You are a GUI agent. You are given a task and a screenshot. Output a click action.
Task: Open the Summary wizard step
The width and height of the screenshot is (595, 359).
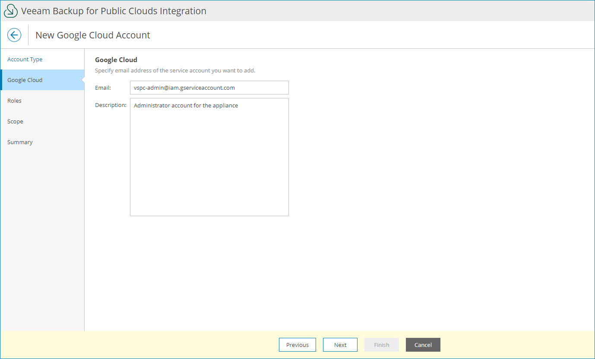point(20,142)
